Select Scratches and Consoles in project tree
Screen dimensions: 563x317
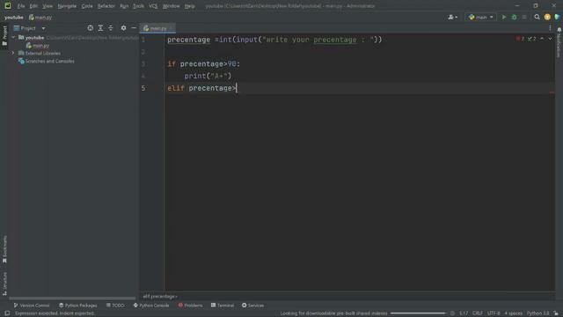[47, 61]
